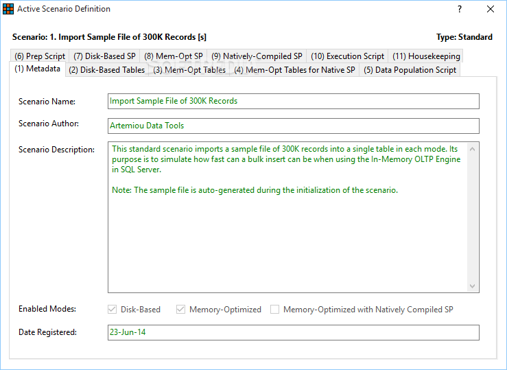Open the (9) Natively-Compiled SP tab

coord(257,56)
